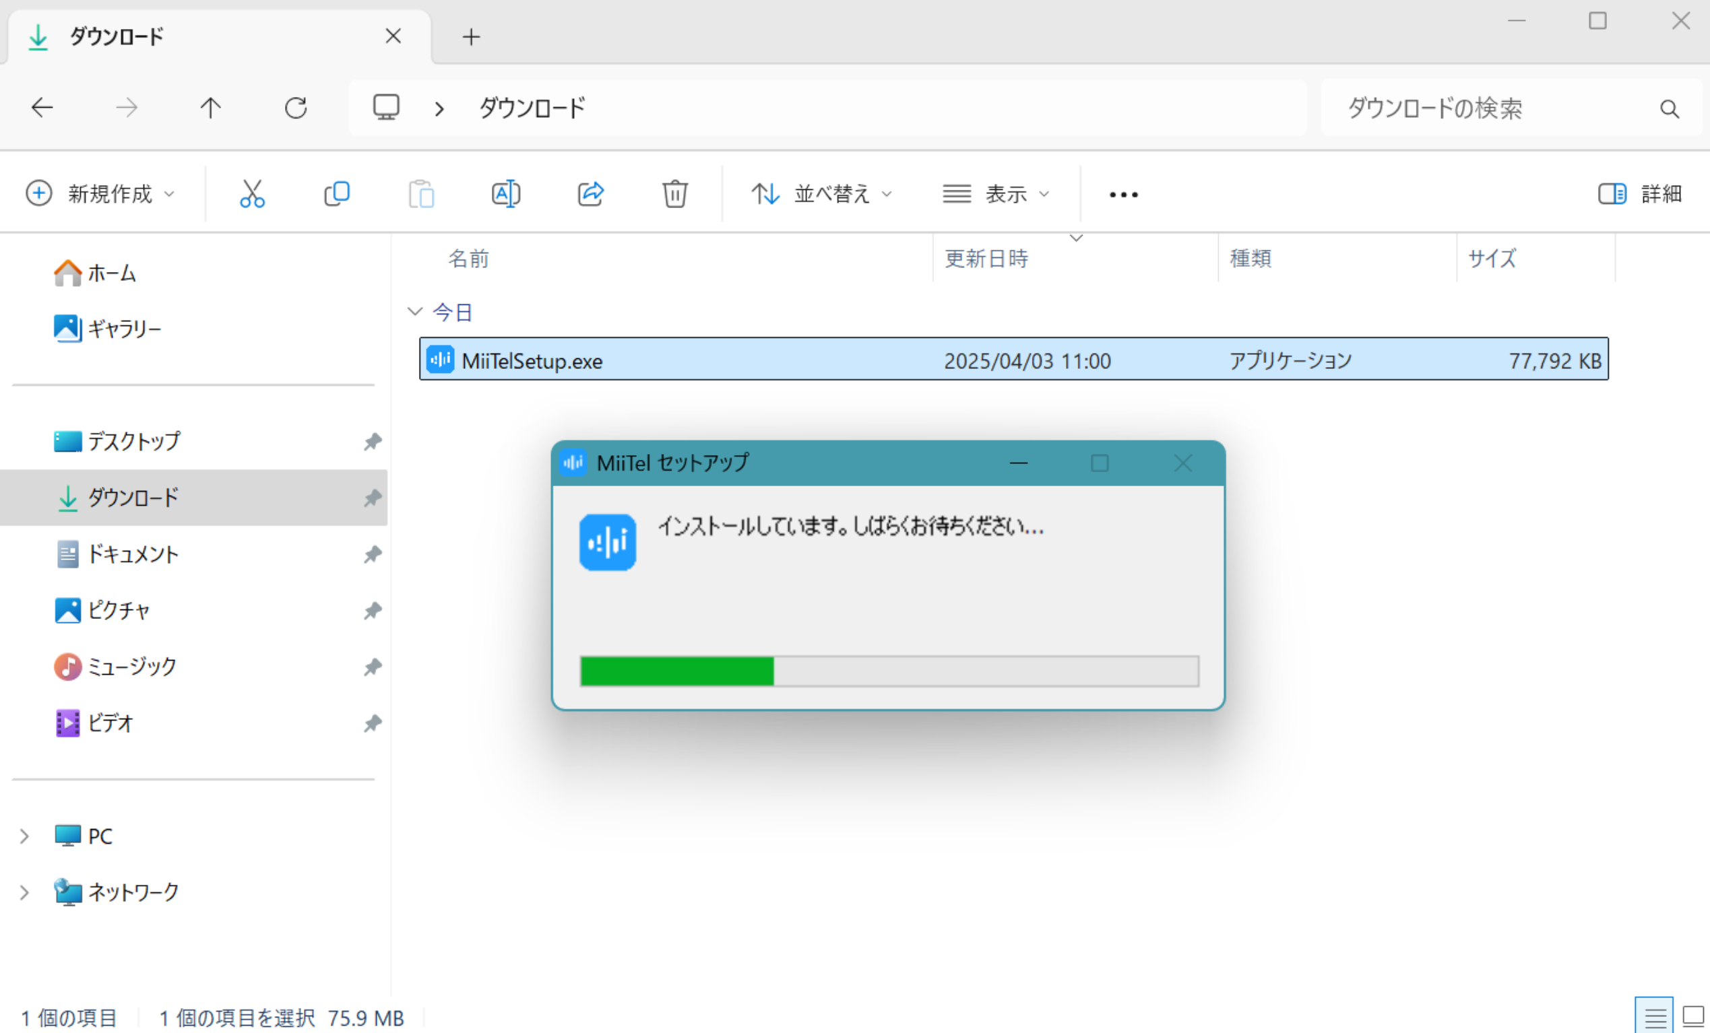Click the MiiTel セットアップ title bar icon
1710x1033 pixels.
pos(573,463)
